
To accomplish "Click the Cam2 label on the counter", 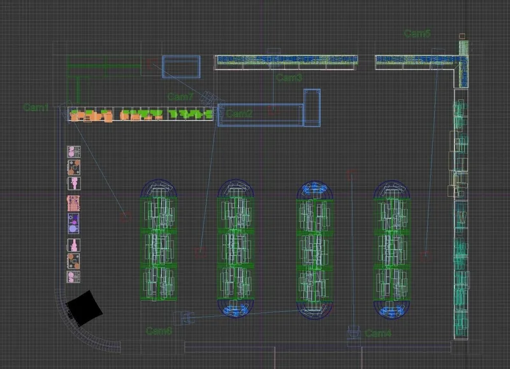I will [239, 113].
